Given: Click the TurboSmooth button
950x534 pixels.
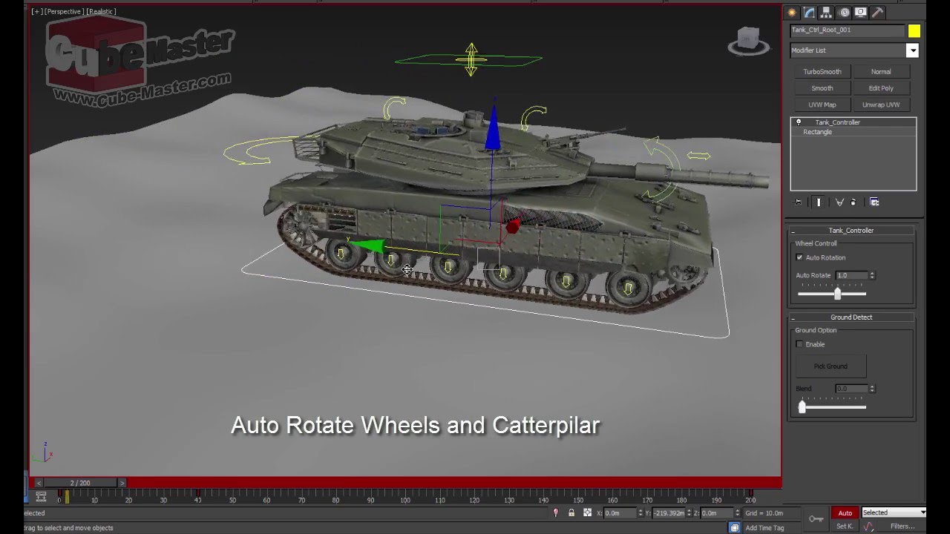Looking at the screenshot, I should pos(822,72).
